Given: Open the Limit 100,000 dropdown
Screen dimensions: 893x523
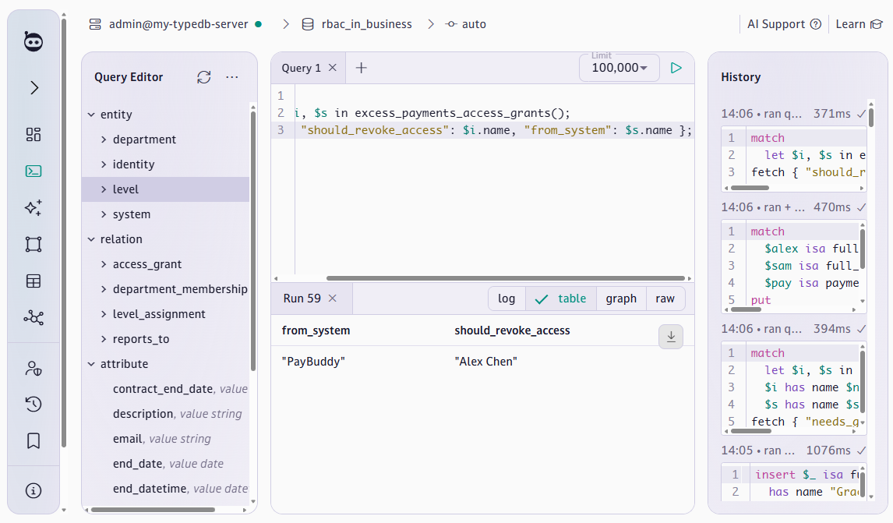Looking at the screenshot, I should pyautogui.click(x=619, y=68).
